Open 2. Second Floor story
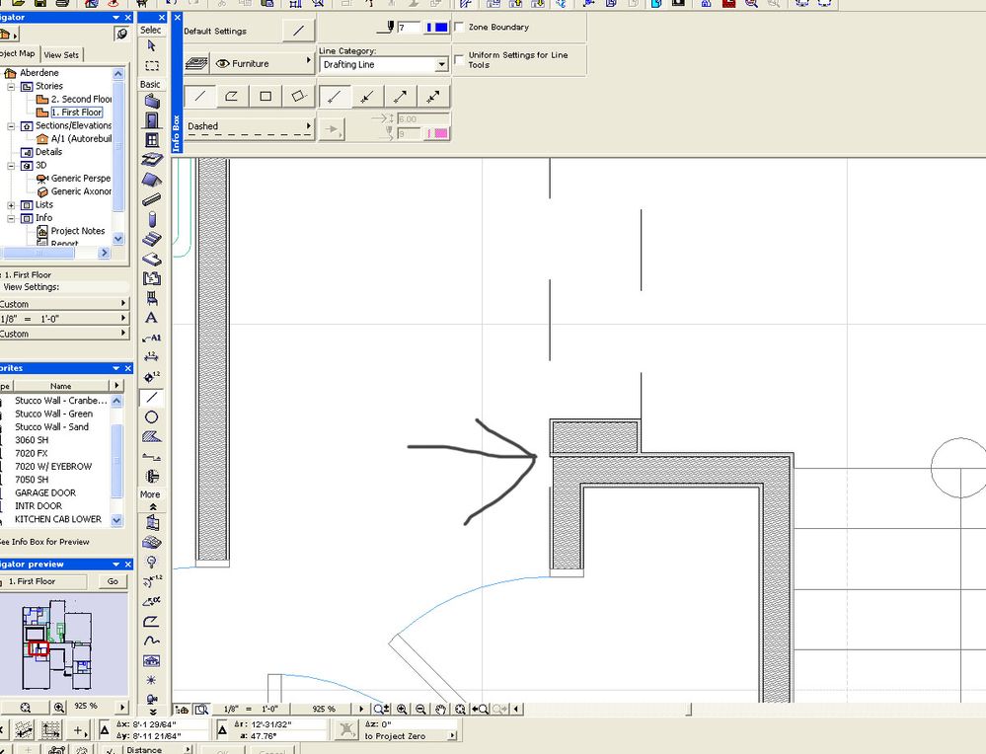Image resolution: width=986 pixels, height=754 pixels. [81, 99]
